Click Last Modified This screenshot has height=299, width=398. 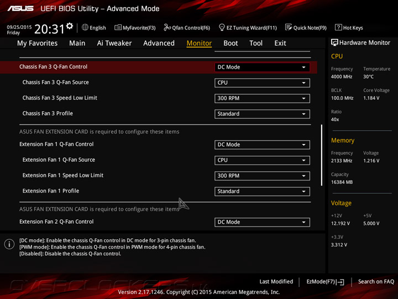276,281
